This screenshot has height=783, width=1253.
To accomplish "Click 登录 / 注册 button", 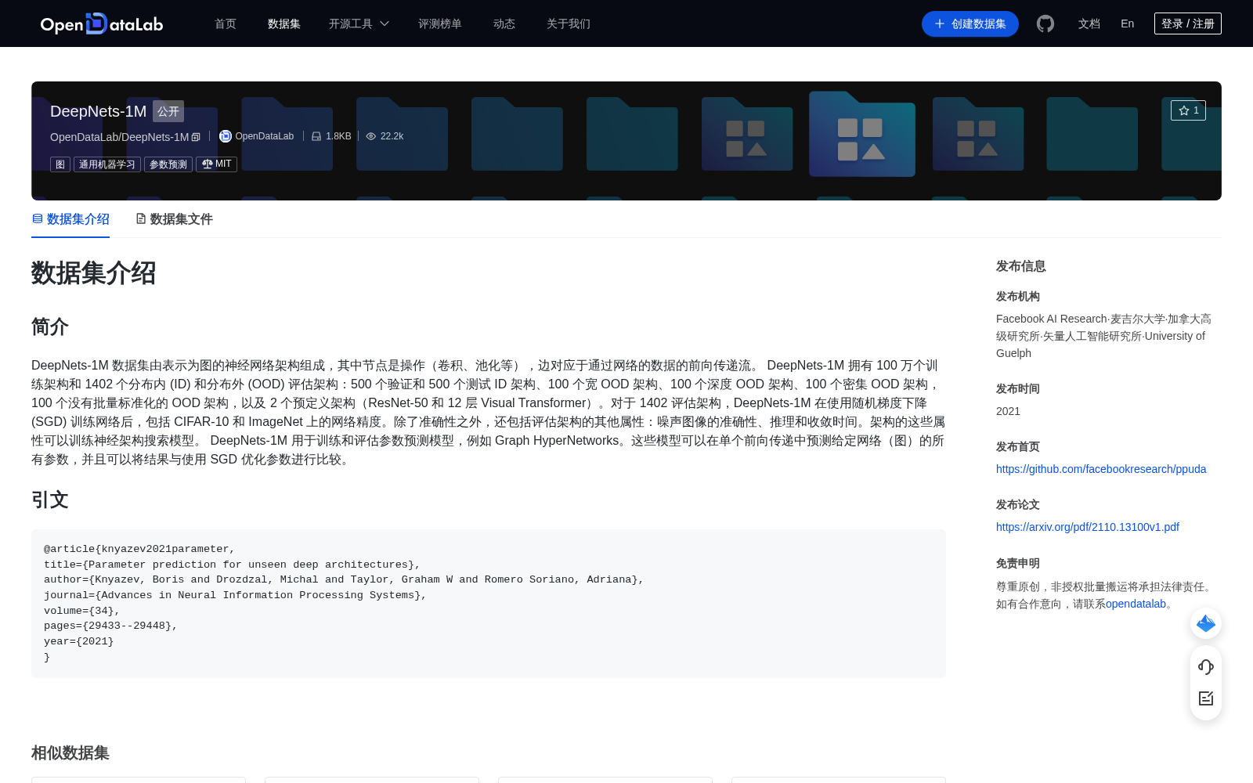I will 1188,23.
